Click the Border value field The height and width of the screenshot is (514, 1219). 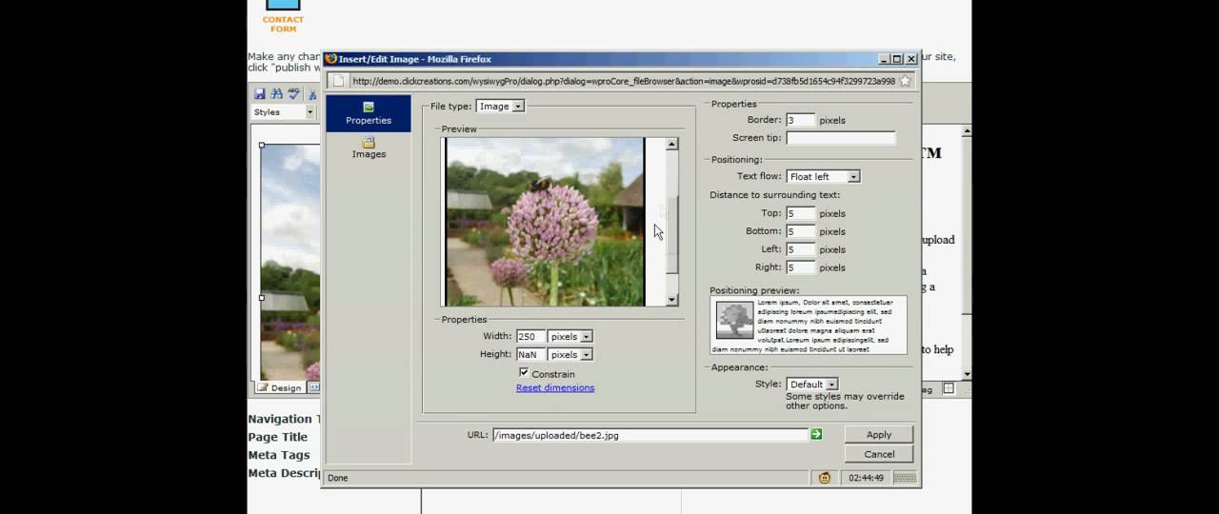pyautogui.click(x=801, y=120)
